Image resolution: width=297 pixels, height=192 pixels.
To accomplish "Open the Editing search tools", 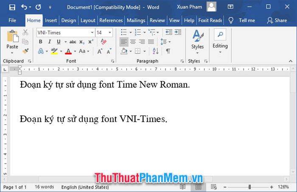I will tap(220, 34).
